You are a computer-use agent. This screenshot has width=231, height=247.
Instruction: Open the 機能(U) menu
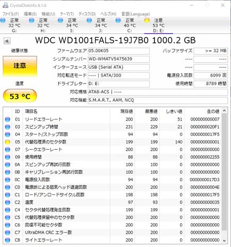pos(48,14)
